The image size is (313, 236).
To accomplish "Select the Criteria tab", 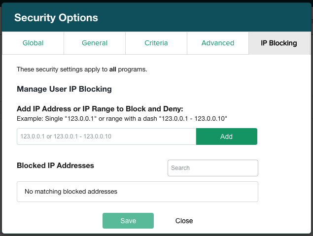I will [156, 43].
